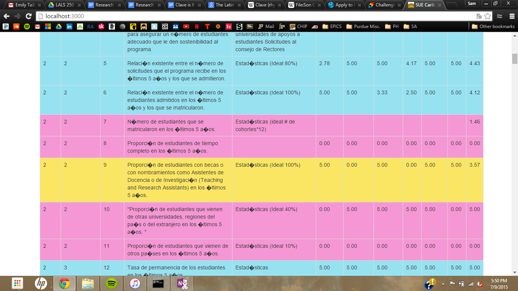The height and width of the screenshot is (291, 518).
Task: Open OneNote clipper from the taskbar
Action: click(x=182, y=283)
